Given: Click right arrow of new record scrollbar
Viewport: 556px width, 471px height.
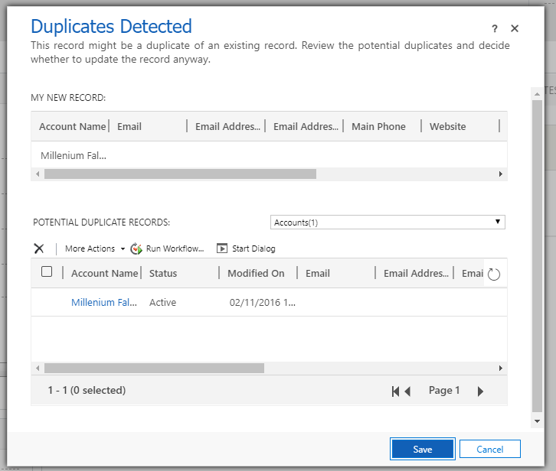Looking at the screenshot, I should pyautogui.click(x=500, y=174).
